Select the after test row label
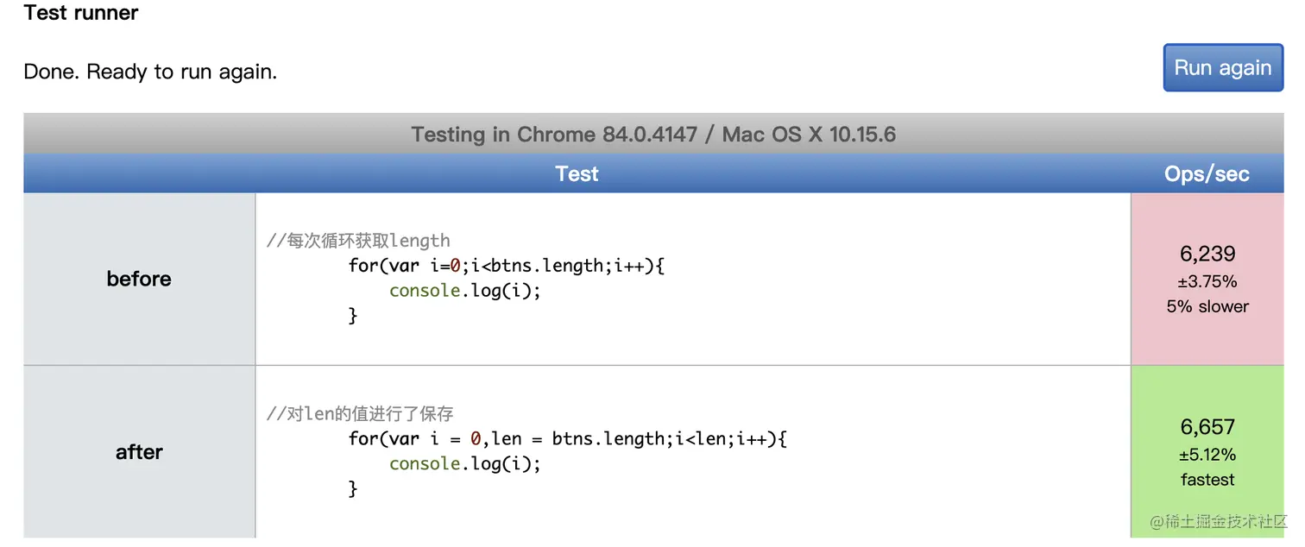 tap(139, 452)
